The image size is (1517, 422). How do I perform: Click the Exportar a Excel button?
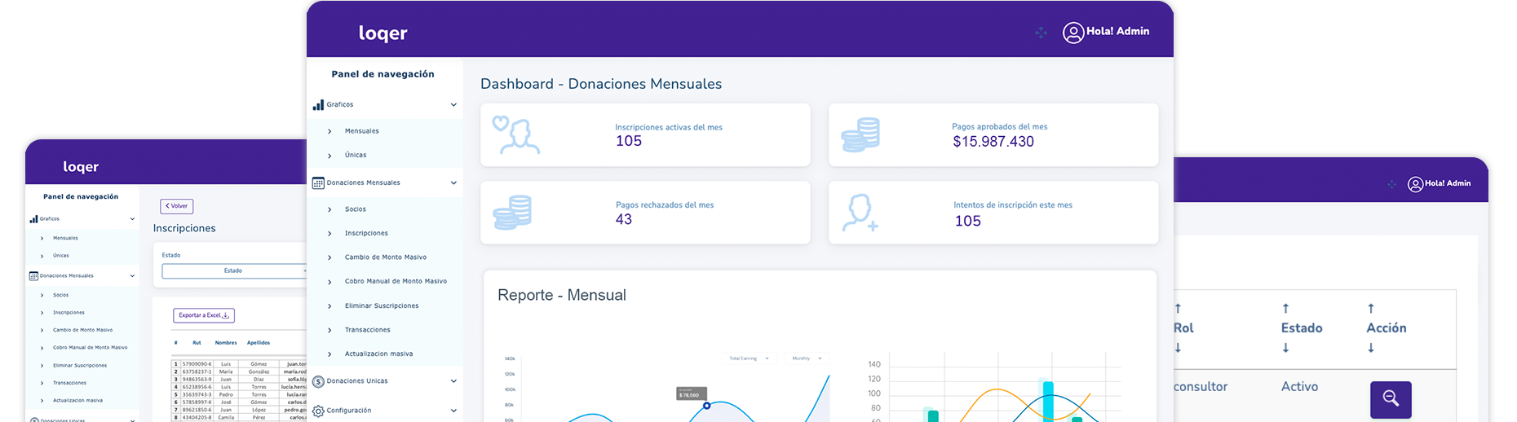204,315
